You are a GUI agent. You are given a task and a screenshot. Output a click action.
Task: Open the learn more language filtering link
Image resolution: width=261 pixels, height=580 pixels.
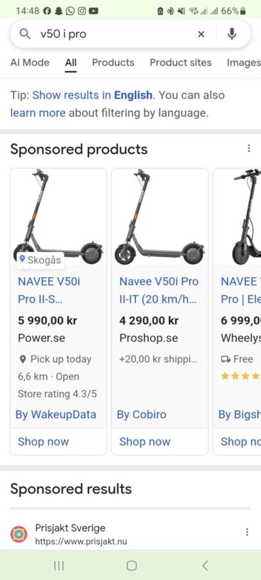pyautogui.click(x=38, y=112)
